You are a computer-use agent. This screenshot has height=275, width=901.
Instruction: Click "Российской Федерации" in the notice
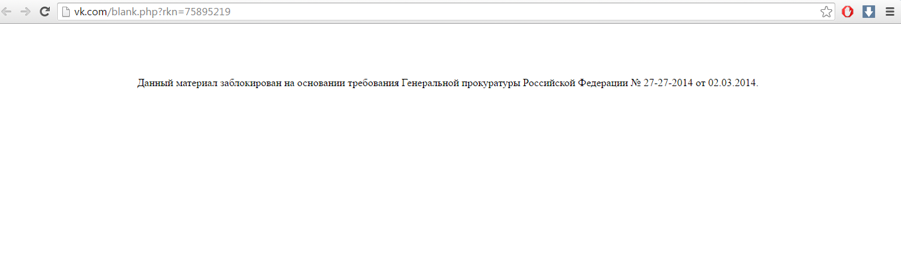click(x=575, y=83)
